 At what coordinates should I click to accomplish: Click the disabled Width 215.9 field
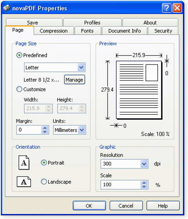tap(38, 108)
